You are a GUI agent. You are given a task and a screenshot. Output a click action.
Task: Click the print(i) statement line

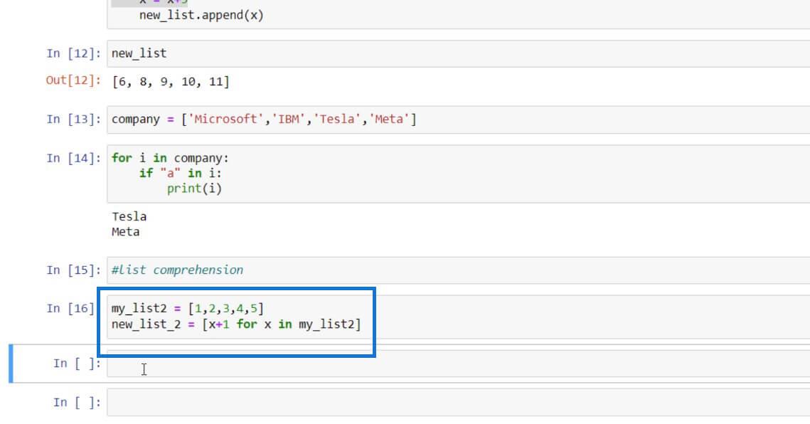point(194,189)
